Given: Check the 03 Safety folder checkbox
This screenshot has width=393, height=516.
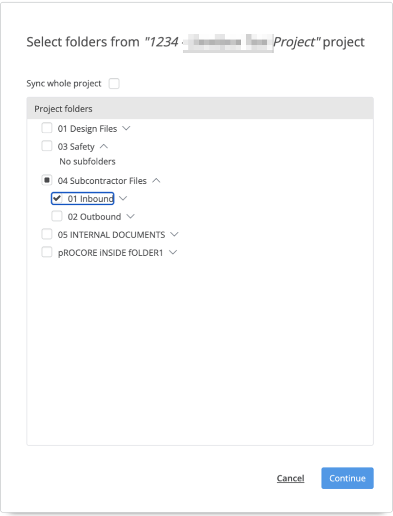Looking at the screenshot, I should tap(47, 146).
